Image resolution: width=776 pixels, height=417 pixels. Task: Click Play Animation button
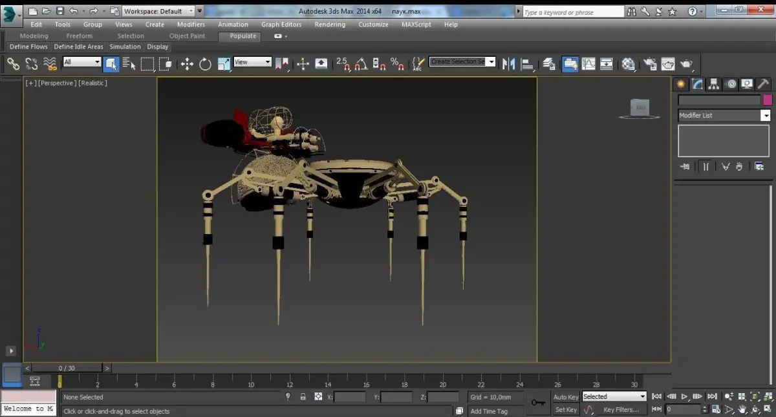point(684,396)
